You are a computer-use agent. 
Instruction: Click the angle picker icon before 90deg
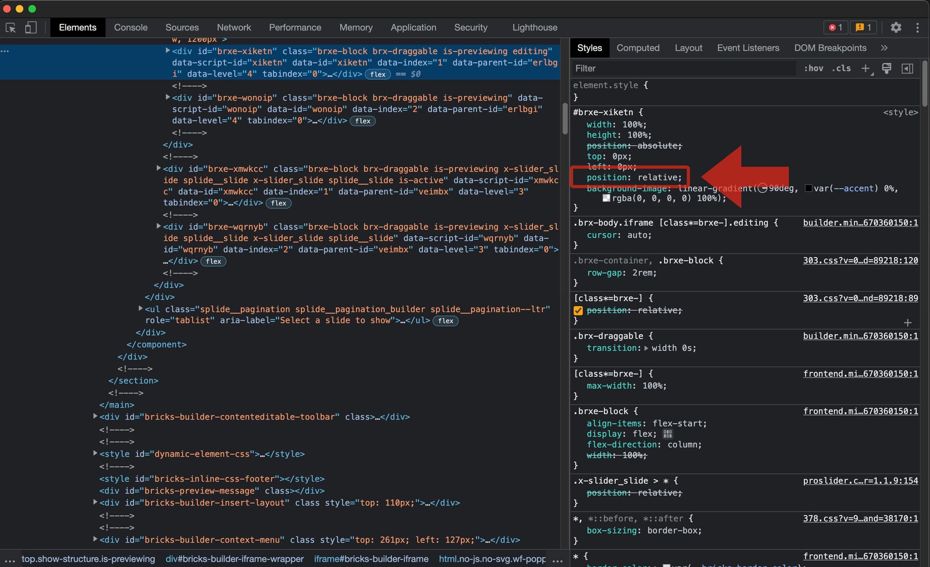(x=763, y=188)
